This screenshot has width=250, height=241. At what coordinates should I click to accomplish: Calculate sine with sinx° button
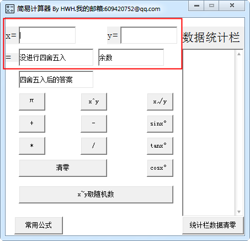pos(160,124)
